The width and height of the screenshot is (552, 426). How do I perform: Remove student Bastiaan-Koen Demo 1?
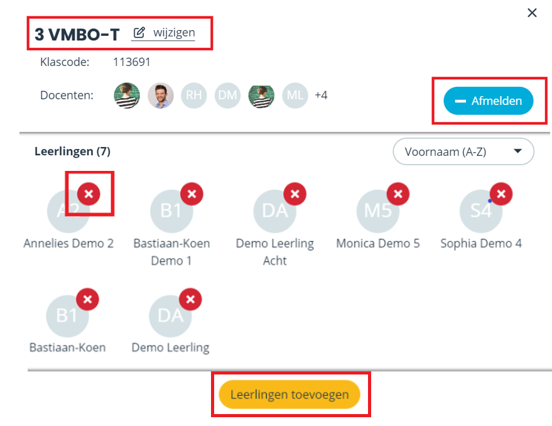pyautogui.click(x=192, y=194)
